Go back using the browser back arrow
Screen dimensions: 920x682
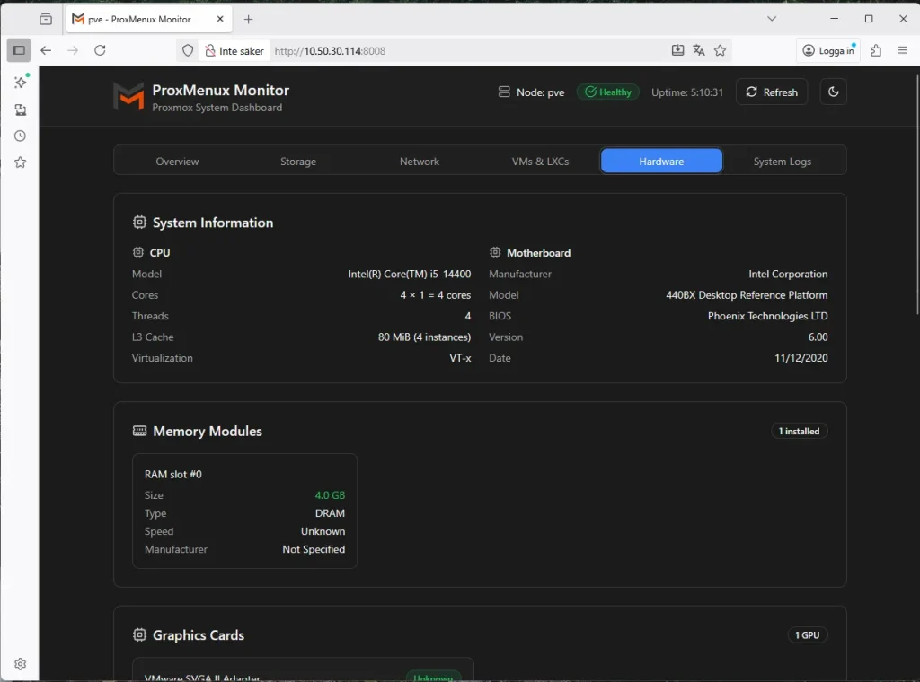click(46, 50)
